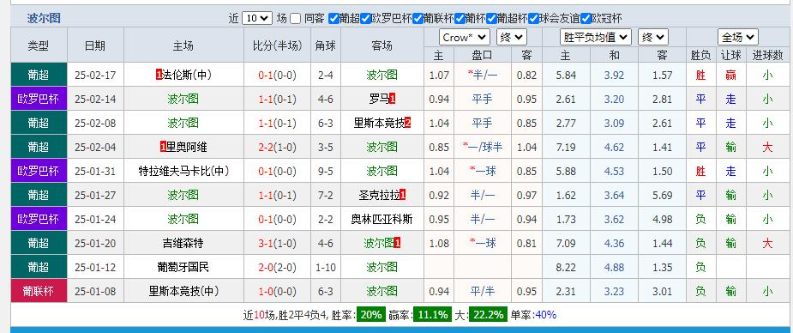Click the 角球 column header
793x333 pixels.
click(325, 45)
